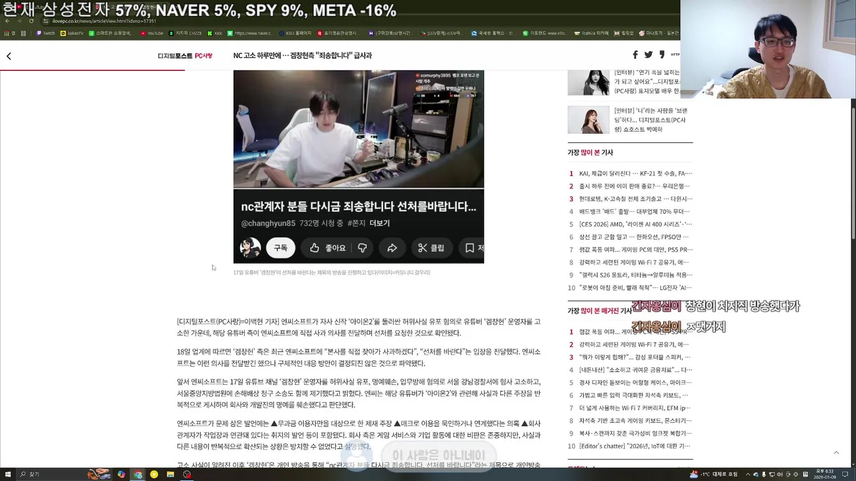
Task: Open '[CES 2026] AMD, 라이젠 AI 400' article
Action: coord(635,224)
